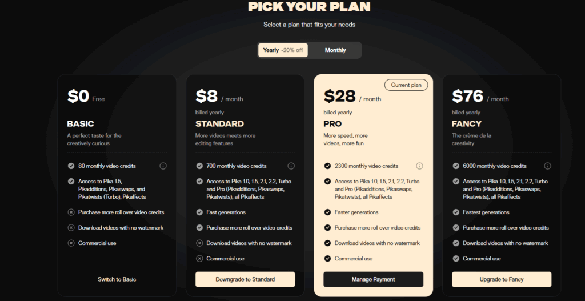Open info icon for 2300 monthly video credits

tap(419, 166)
